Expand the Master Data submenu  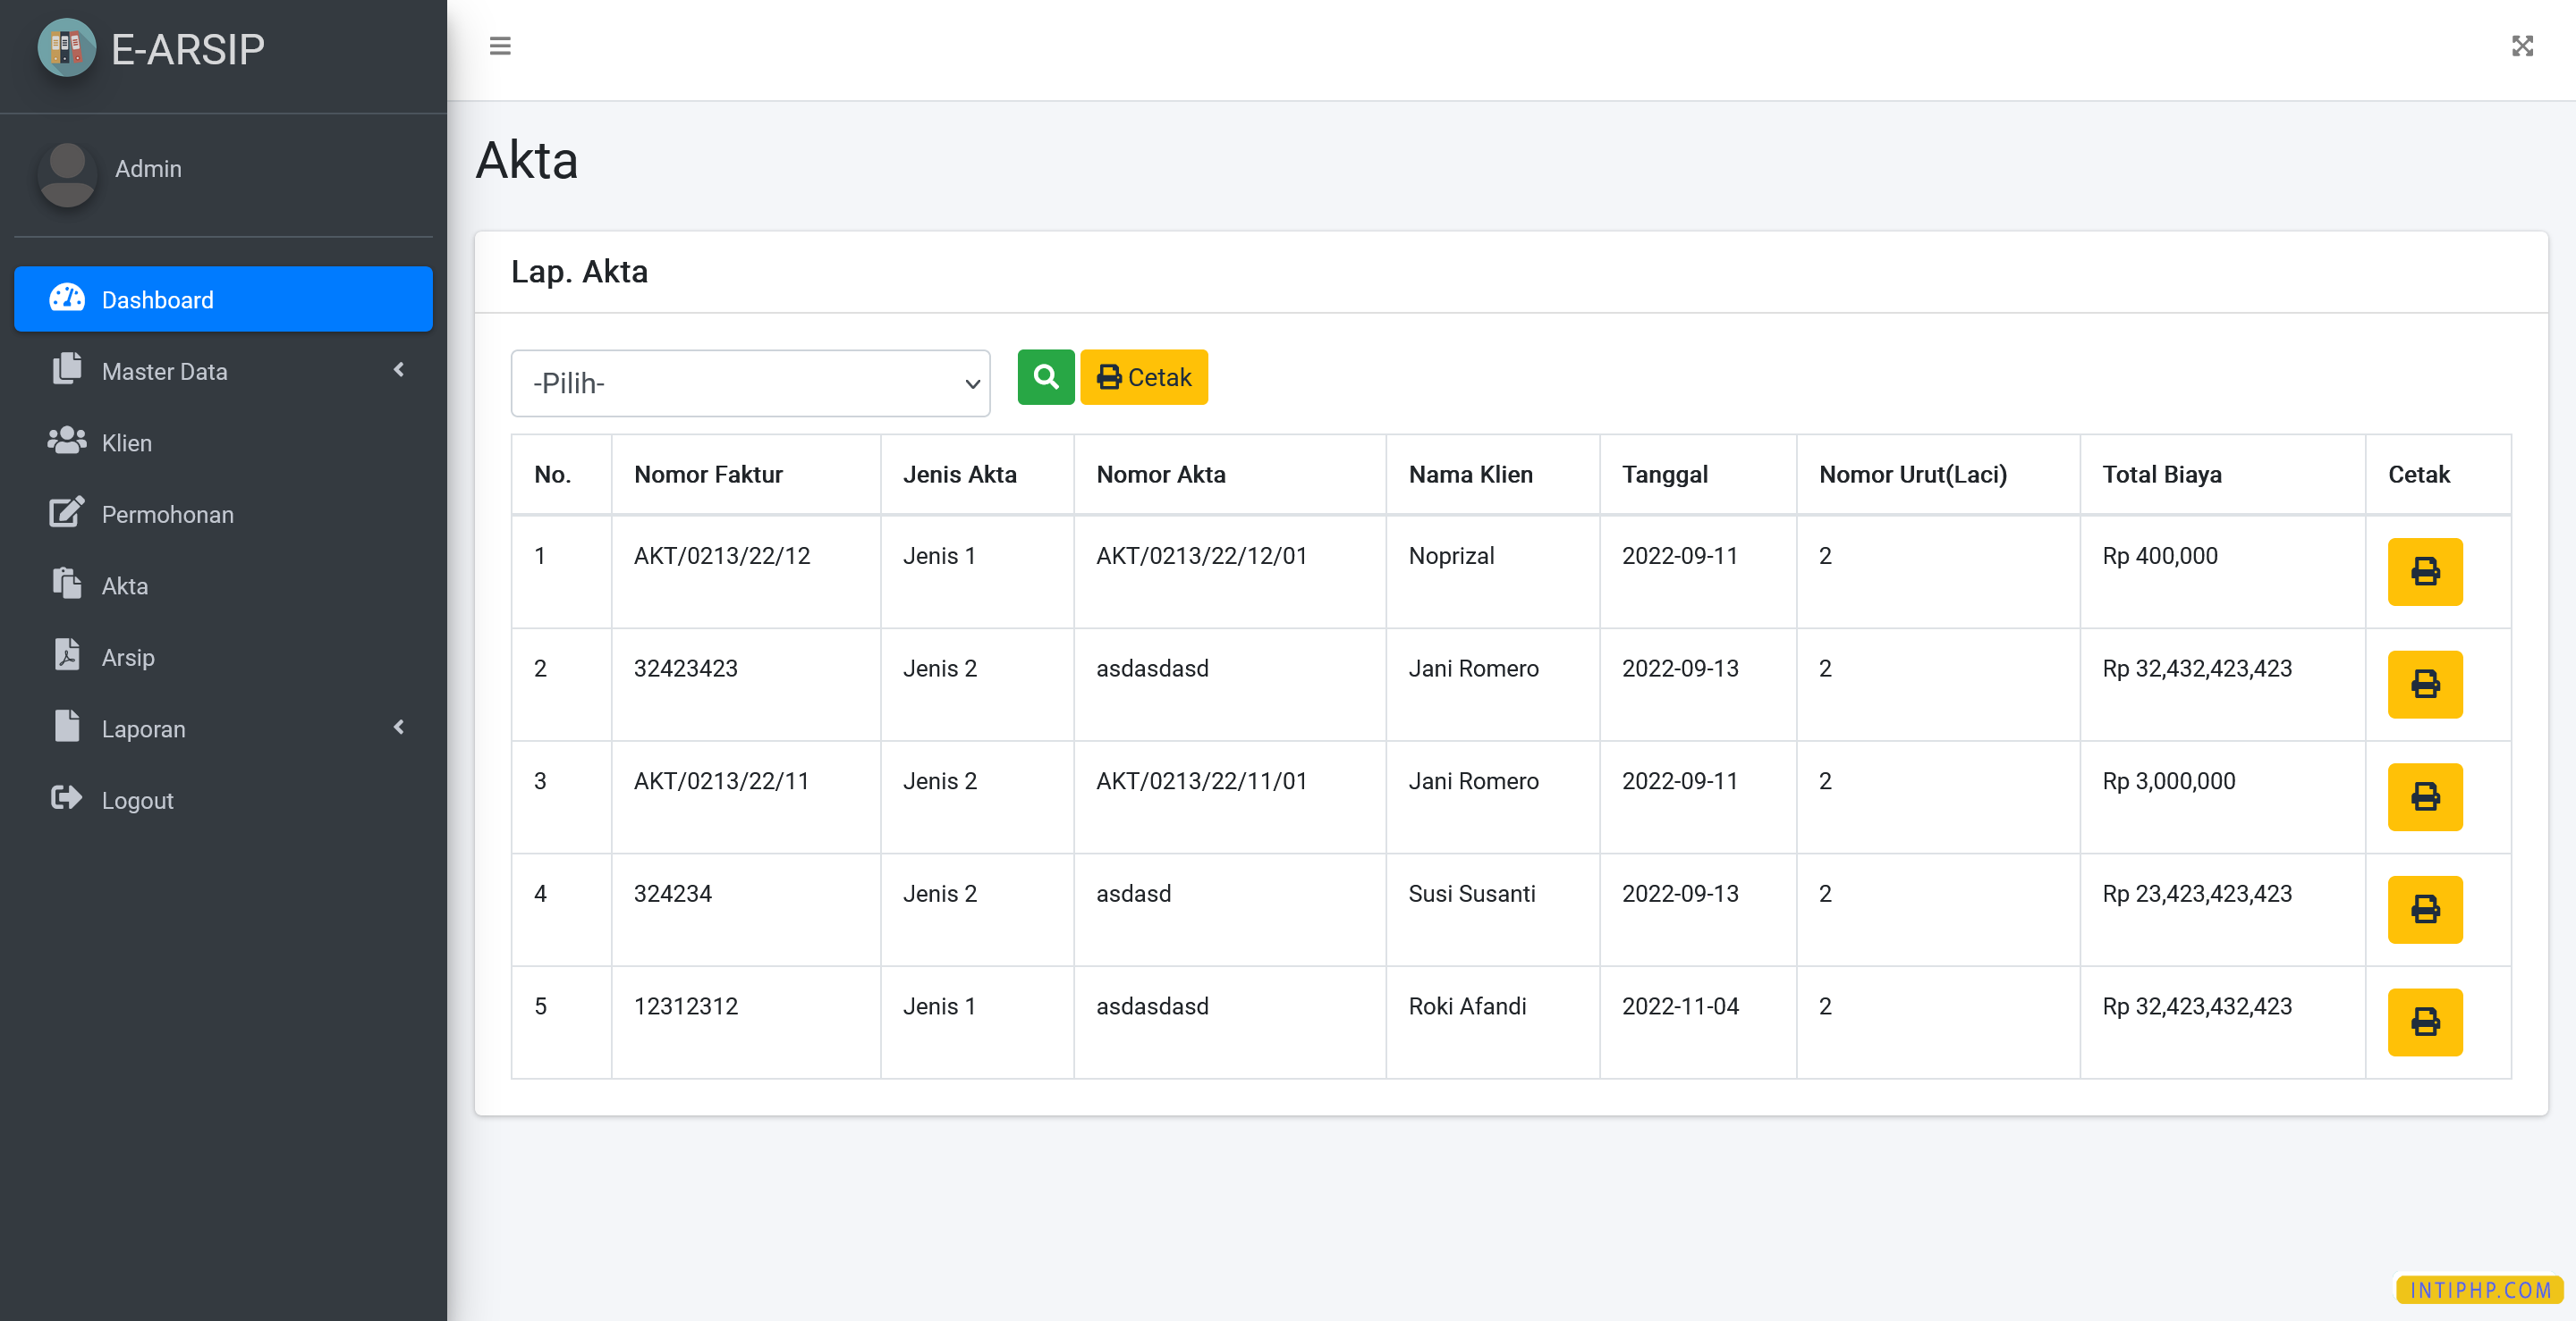pyautogui.click(x=223, y=371)
